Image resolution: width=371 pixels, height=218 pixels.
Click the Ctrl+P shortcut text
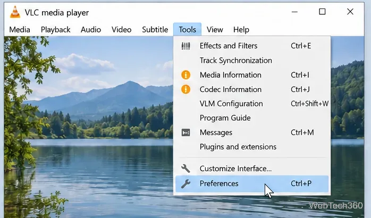click(301, 183)
